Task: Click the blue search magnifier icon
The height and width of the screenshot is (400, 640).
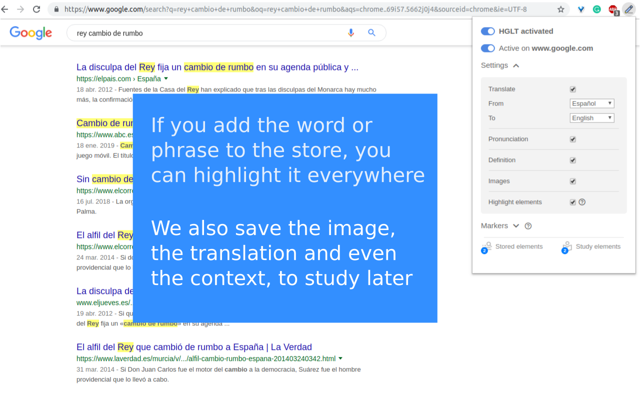Action: pos(371,33)
